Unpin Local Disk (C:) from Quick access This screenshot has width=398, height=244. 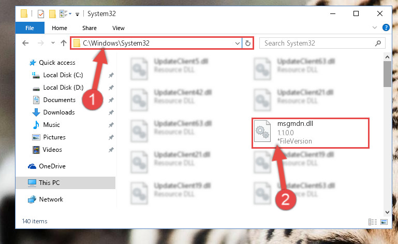pos(111,75)
